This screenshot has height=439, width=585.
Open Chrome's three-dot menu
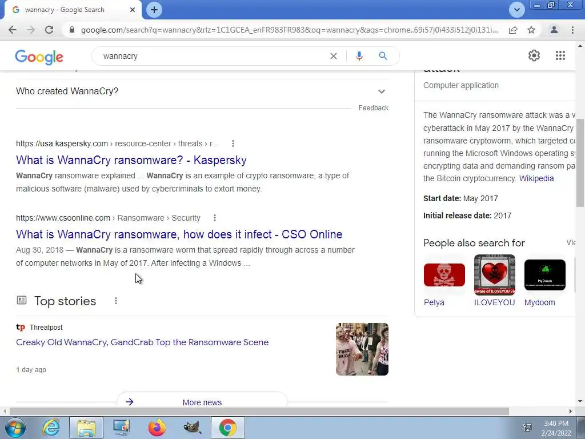tap(572, 30)
